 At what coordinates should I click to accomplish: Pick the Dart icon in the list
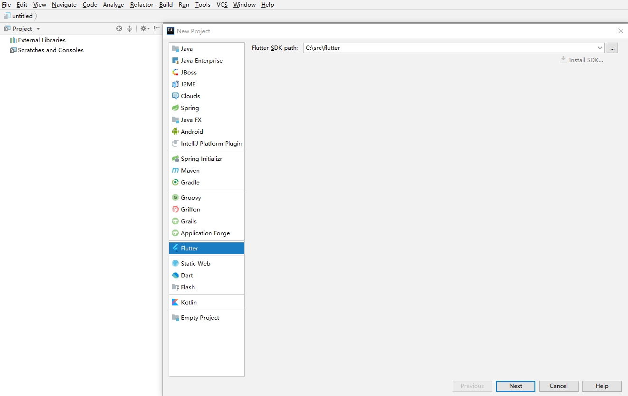[x=175, y=276]
